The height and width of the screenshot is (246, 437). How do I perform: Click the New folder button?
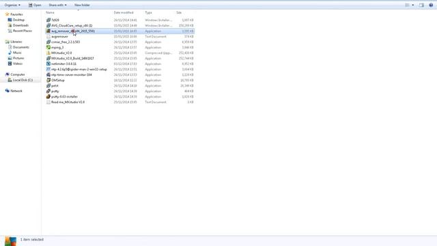tap(82, 5)
